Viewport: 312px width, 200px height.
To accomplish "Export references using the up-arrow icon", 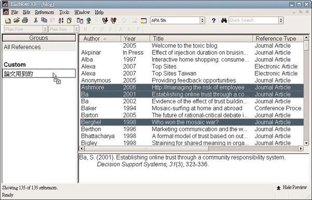I will point(113,20).
